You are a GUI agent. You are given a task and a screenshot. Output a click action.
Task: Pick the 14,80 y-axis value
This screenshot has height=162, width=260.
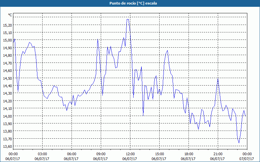(7, 55)
